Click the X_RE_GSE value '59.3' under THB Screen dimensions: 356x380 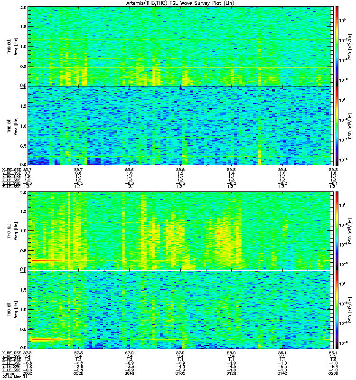pyautogui.click(x=333, y=170)
